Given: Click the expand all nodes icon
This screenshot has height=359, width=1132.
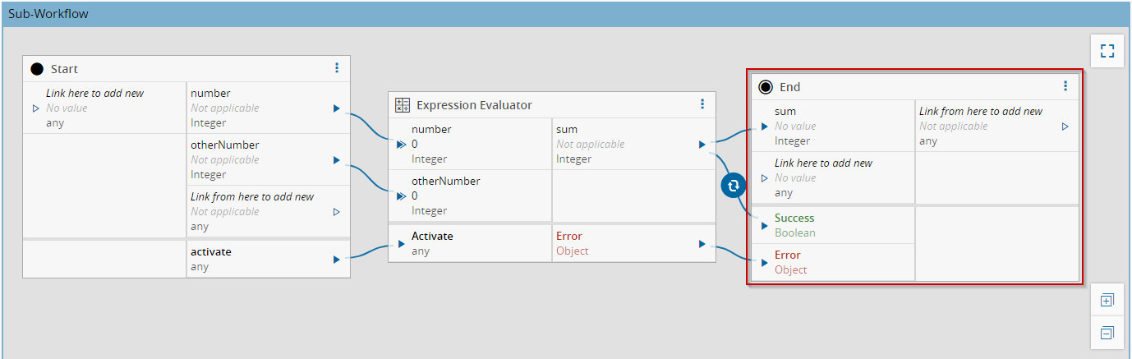Looking at the screenshot, I should click(x=1107, y=301).
